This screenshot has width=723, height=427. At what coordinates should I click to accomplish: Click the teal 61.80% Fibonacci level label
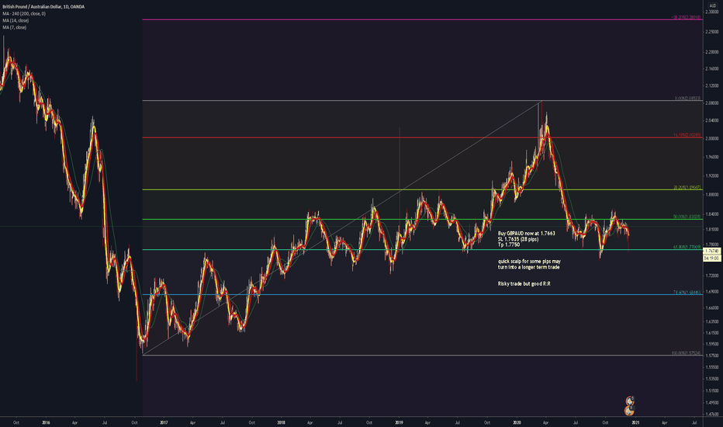[687, 247]
